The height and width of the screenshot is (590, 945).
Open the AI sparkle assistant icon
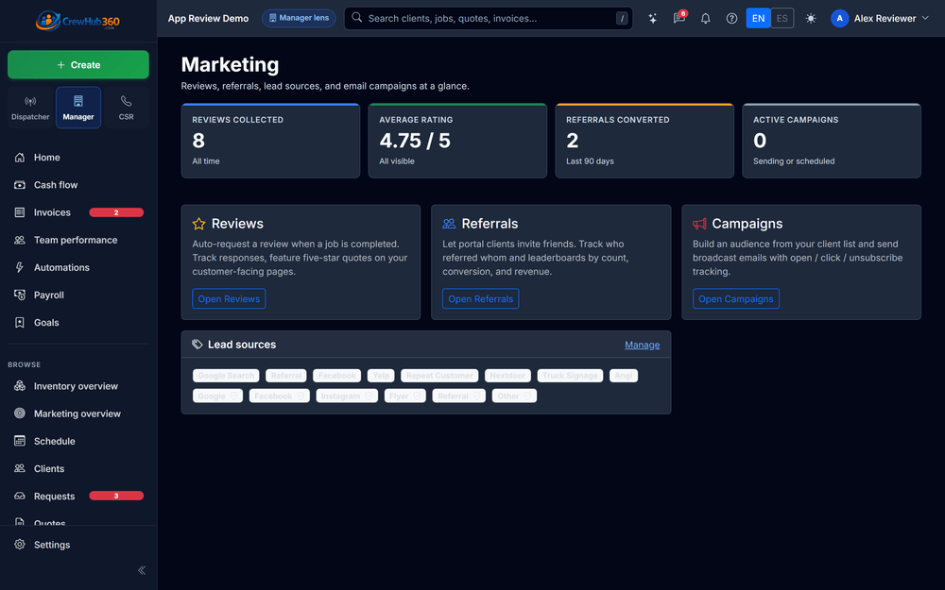(x=653, y=19)
